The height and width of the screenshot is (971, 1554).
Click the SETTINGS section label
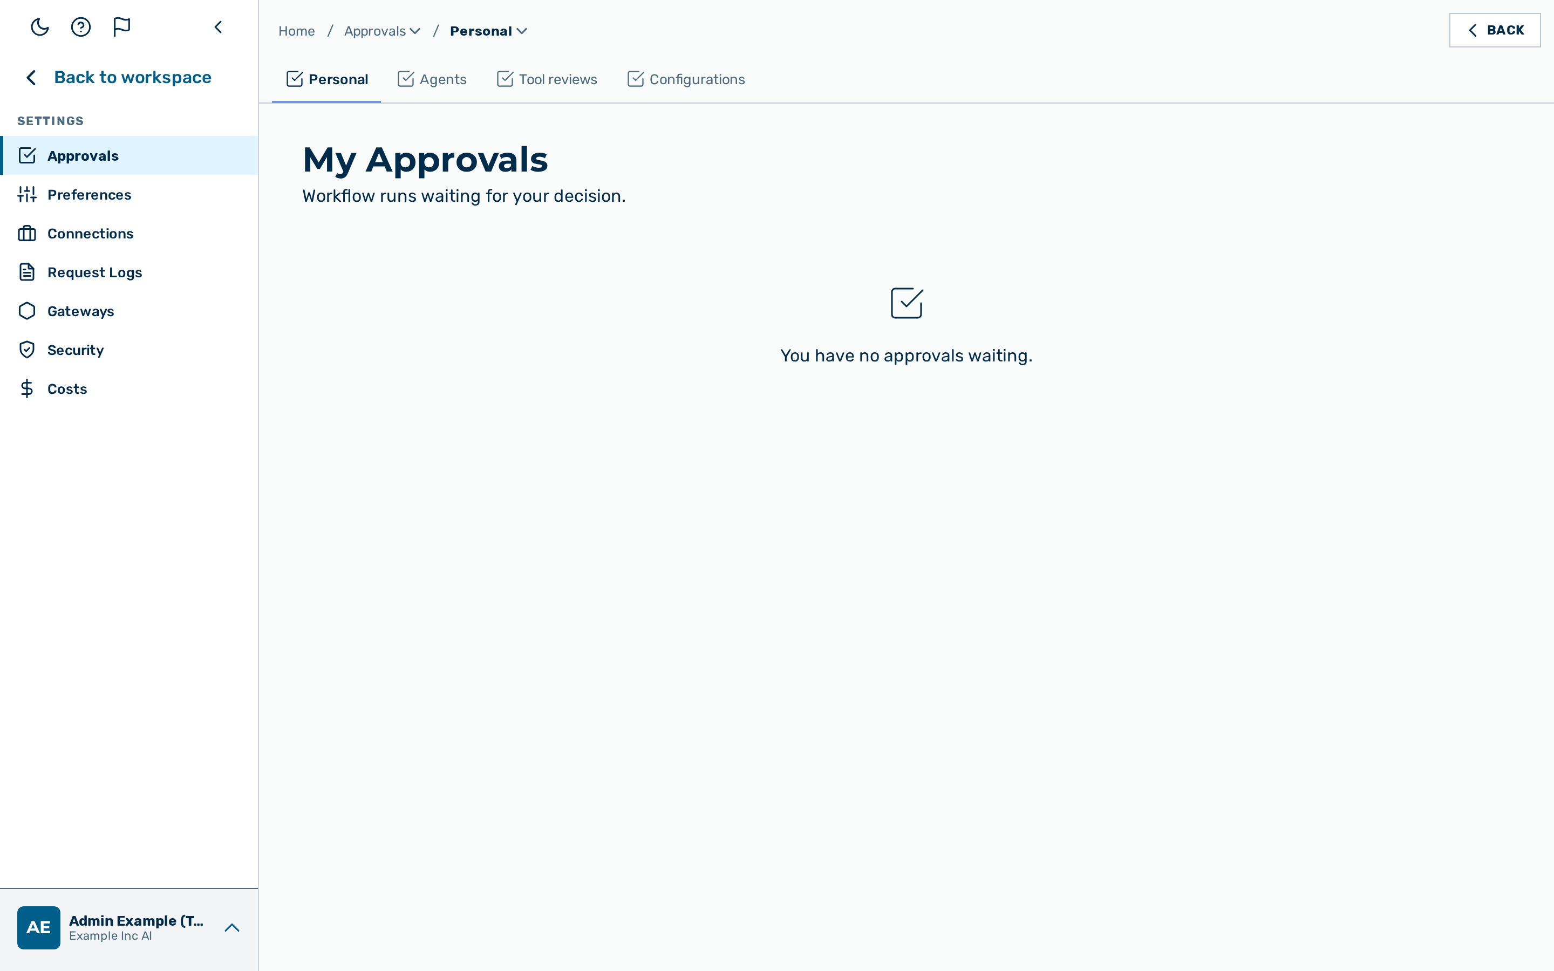pos(51,121)
